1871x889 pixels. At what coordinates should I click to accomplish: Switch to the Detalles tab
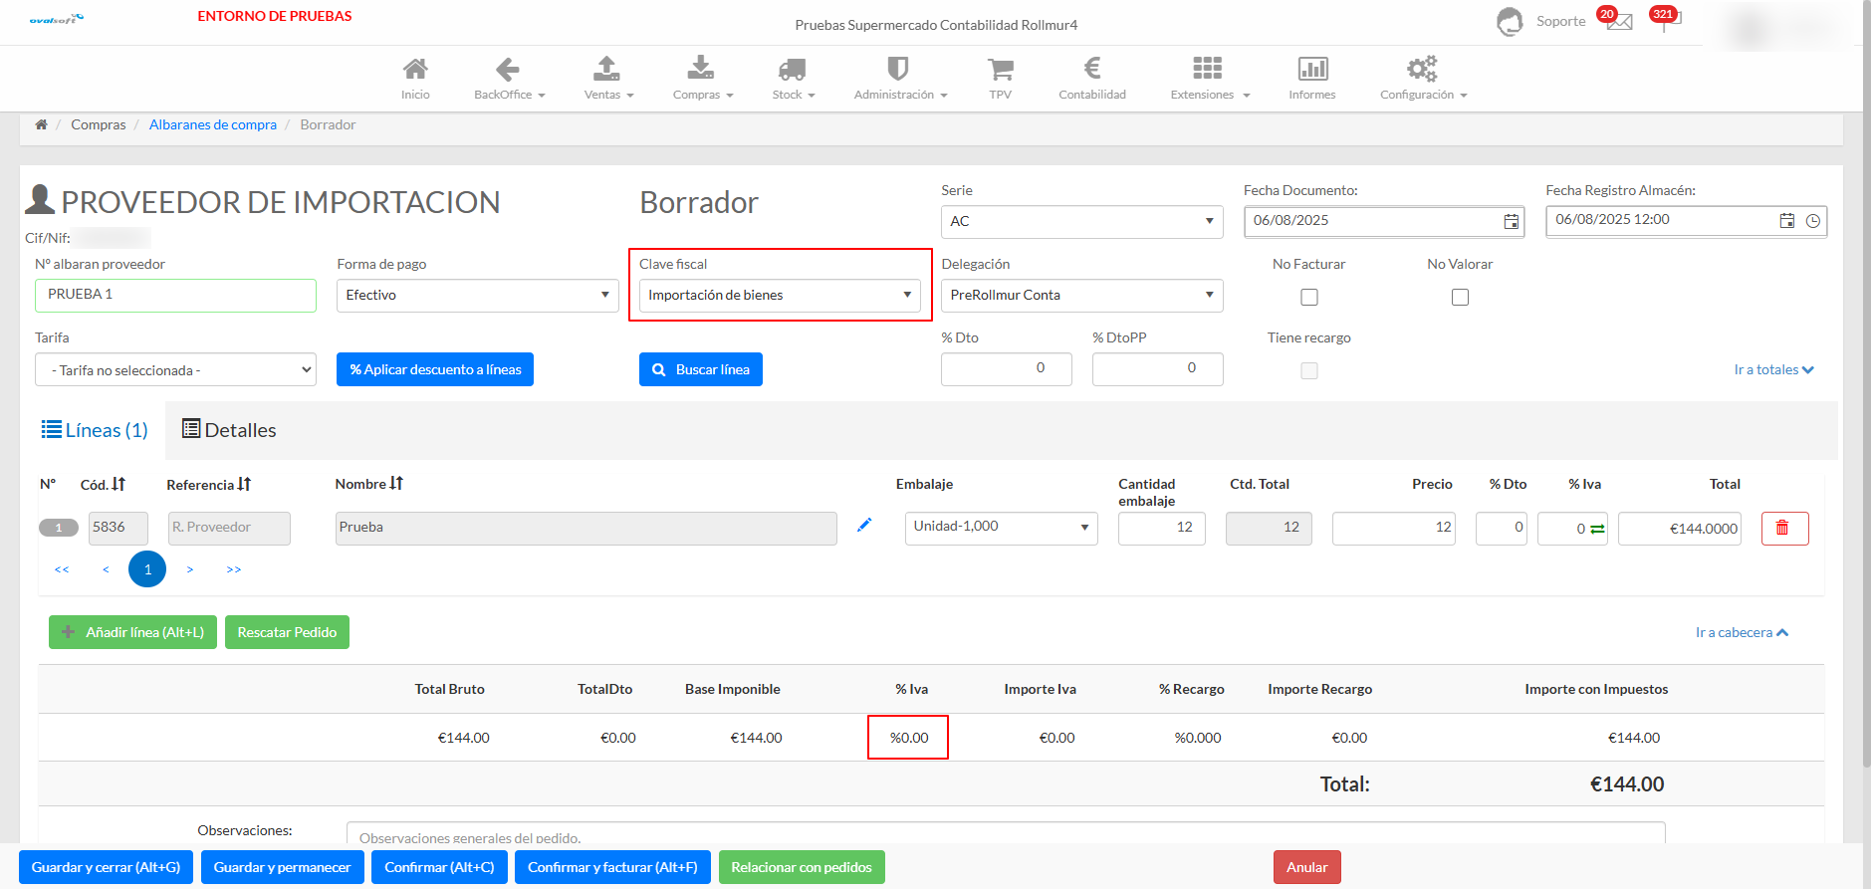point(229,430)
